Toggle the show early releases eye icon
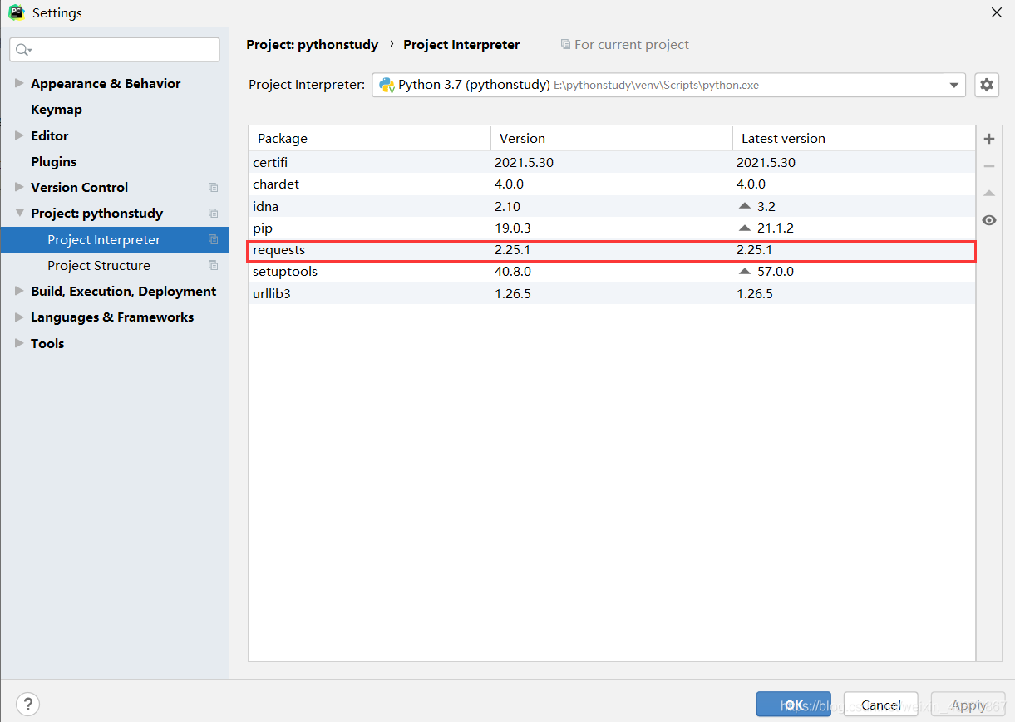 pyautogui.click(x=988, y=220)
